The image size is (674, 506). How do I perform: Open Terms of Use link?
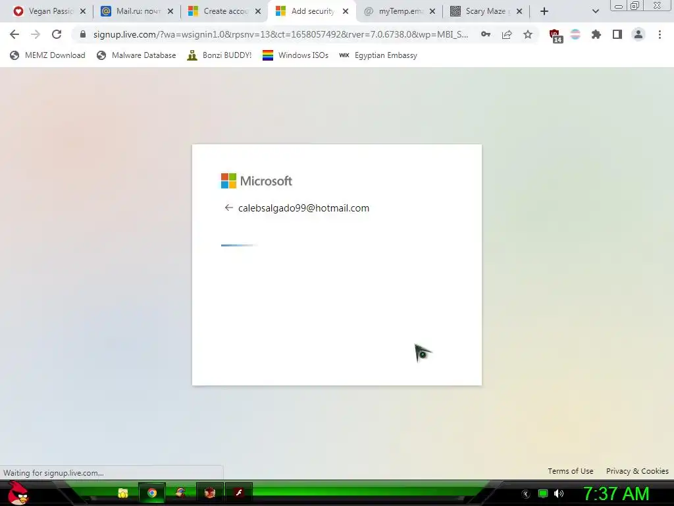pyautogui.click(x=571, y=471)
